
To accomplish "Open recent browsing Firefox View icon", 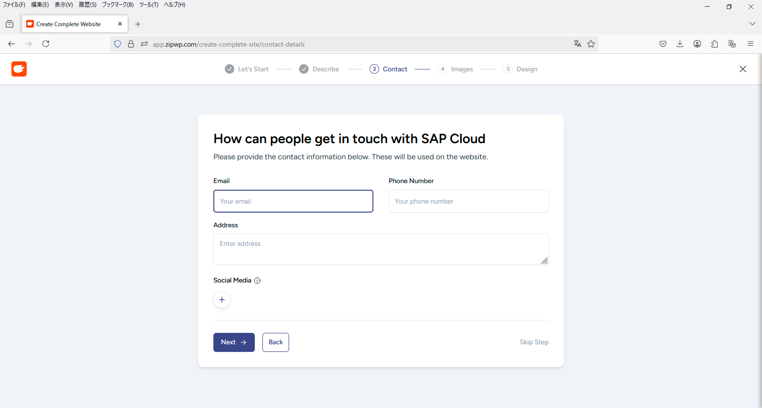I will point(10,24).
